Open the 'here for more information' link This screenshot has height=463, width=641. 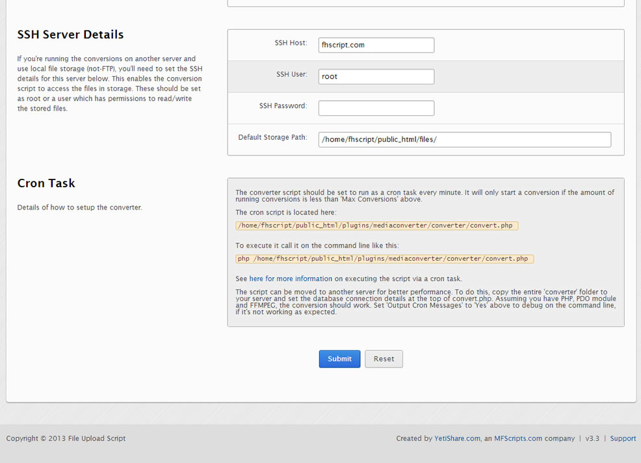291,278
